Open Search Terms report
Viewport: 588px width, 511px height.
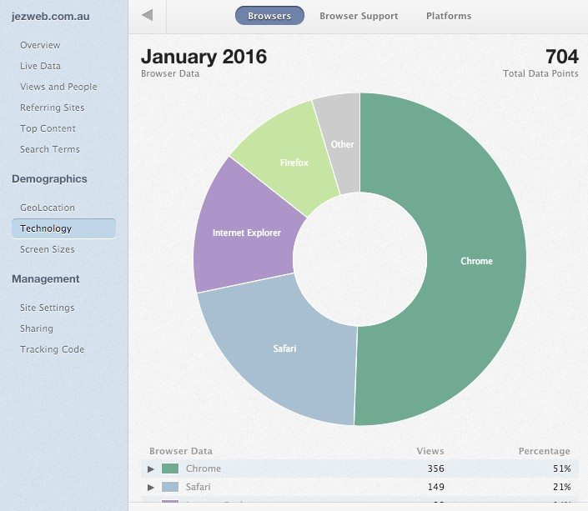50,149
